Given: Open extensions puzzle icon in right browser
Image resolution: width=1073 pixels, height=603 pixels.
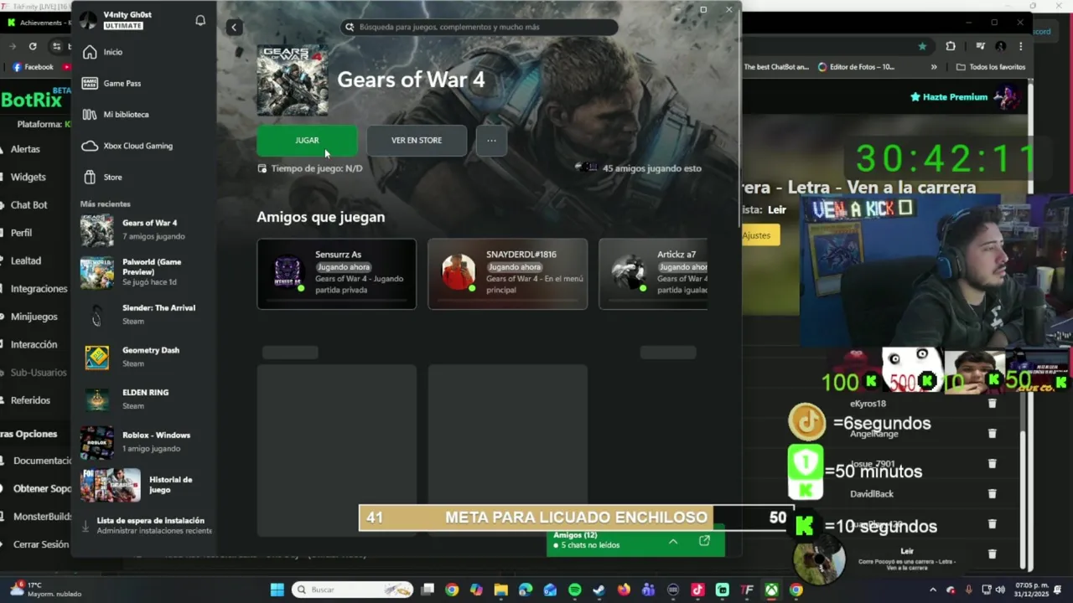Looking at the screenshot, I should point(951,46).
